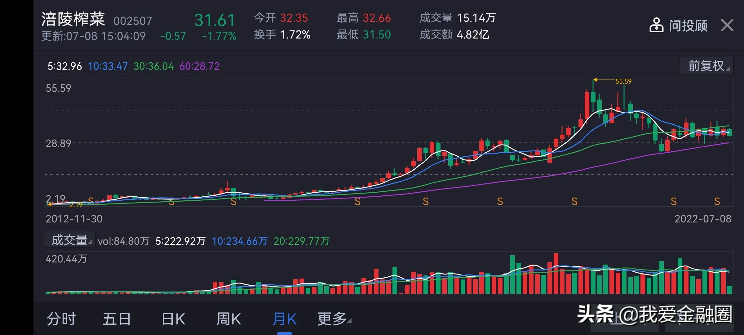Tap the leftmost S marker near 2.19

tap(91, 200)
